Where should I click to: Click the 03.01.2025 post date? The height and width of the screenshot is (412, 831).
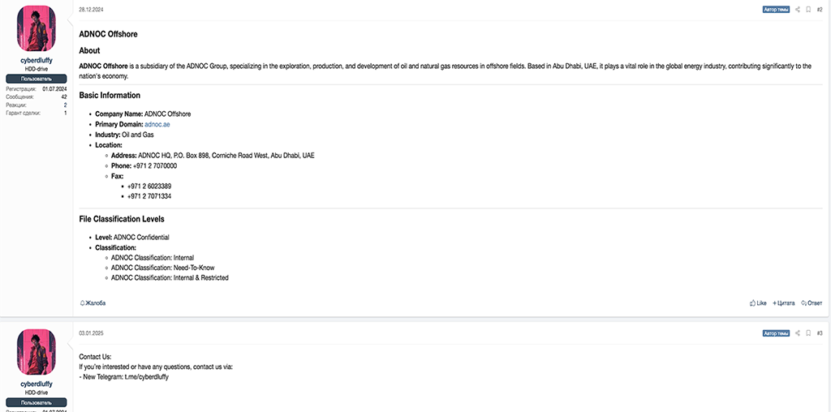[91, 333]
